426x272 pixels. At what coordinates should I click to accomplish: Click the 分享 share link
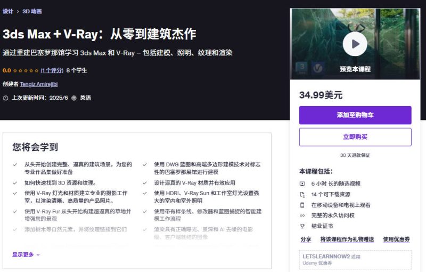306,239
